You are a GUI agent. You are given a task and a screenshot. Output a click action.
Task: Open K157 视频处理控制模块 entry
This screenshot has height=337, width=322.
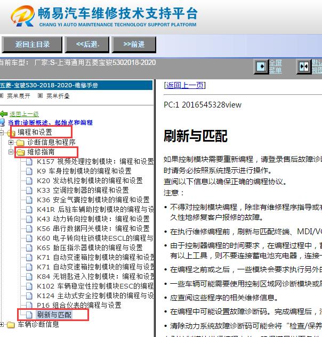pyautogui.click(x=95, y=162)
